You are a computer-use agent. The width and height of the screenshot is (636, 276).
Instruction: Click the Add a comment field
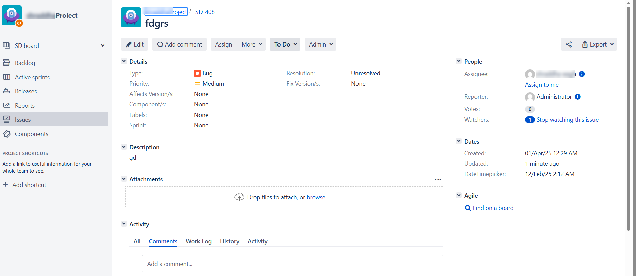[x=292, y=264]
